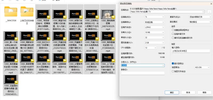Select the 上老王论坛当老王 folder icon
213x100 pixels.
[27, 11]
